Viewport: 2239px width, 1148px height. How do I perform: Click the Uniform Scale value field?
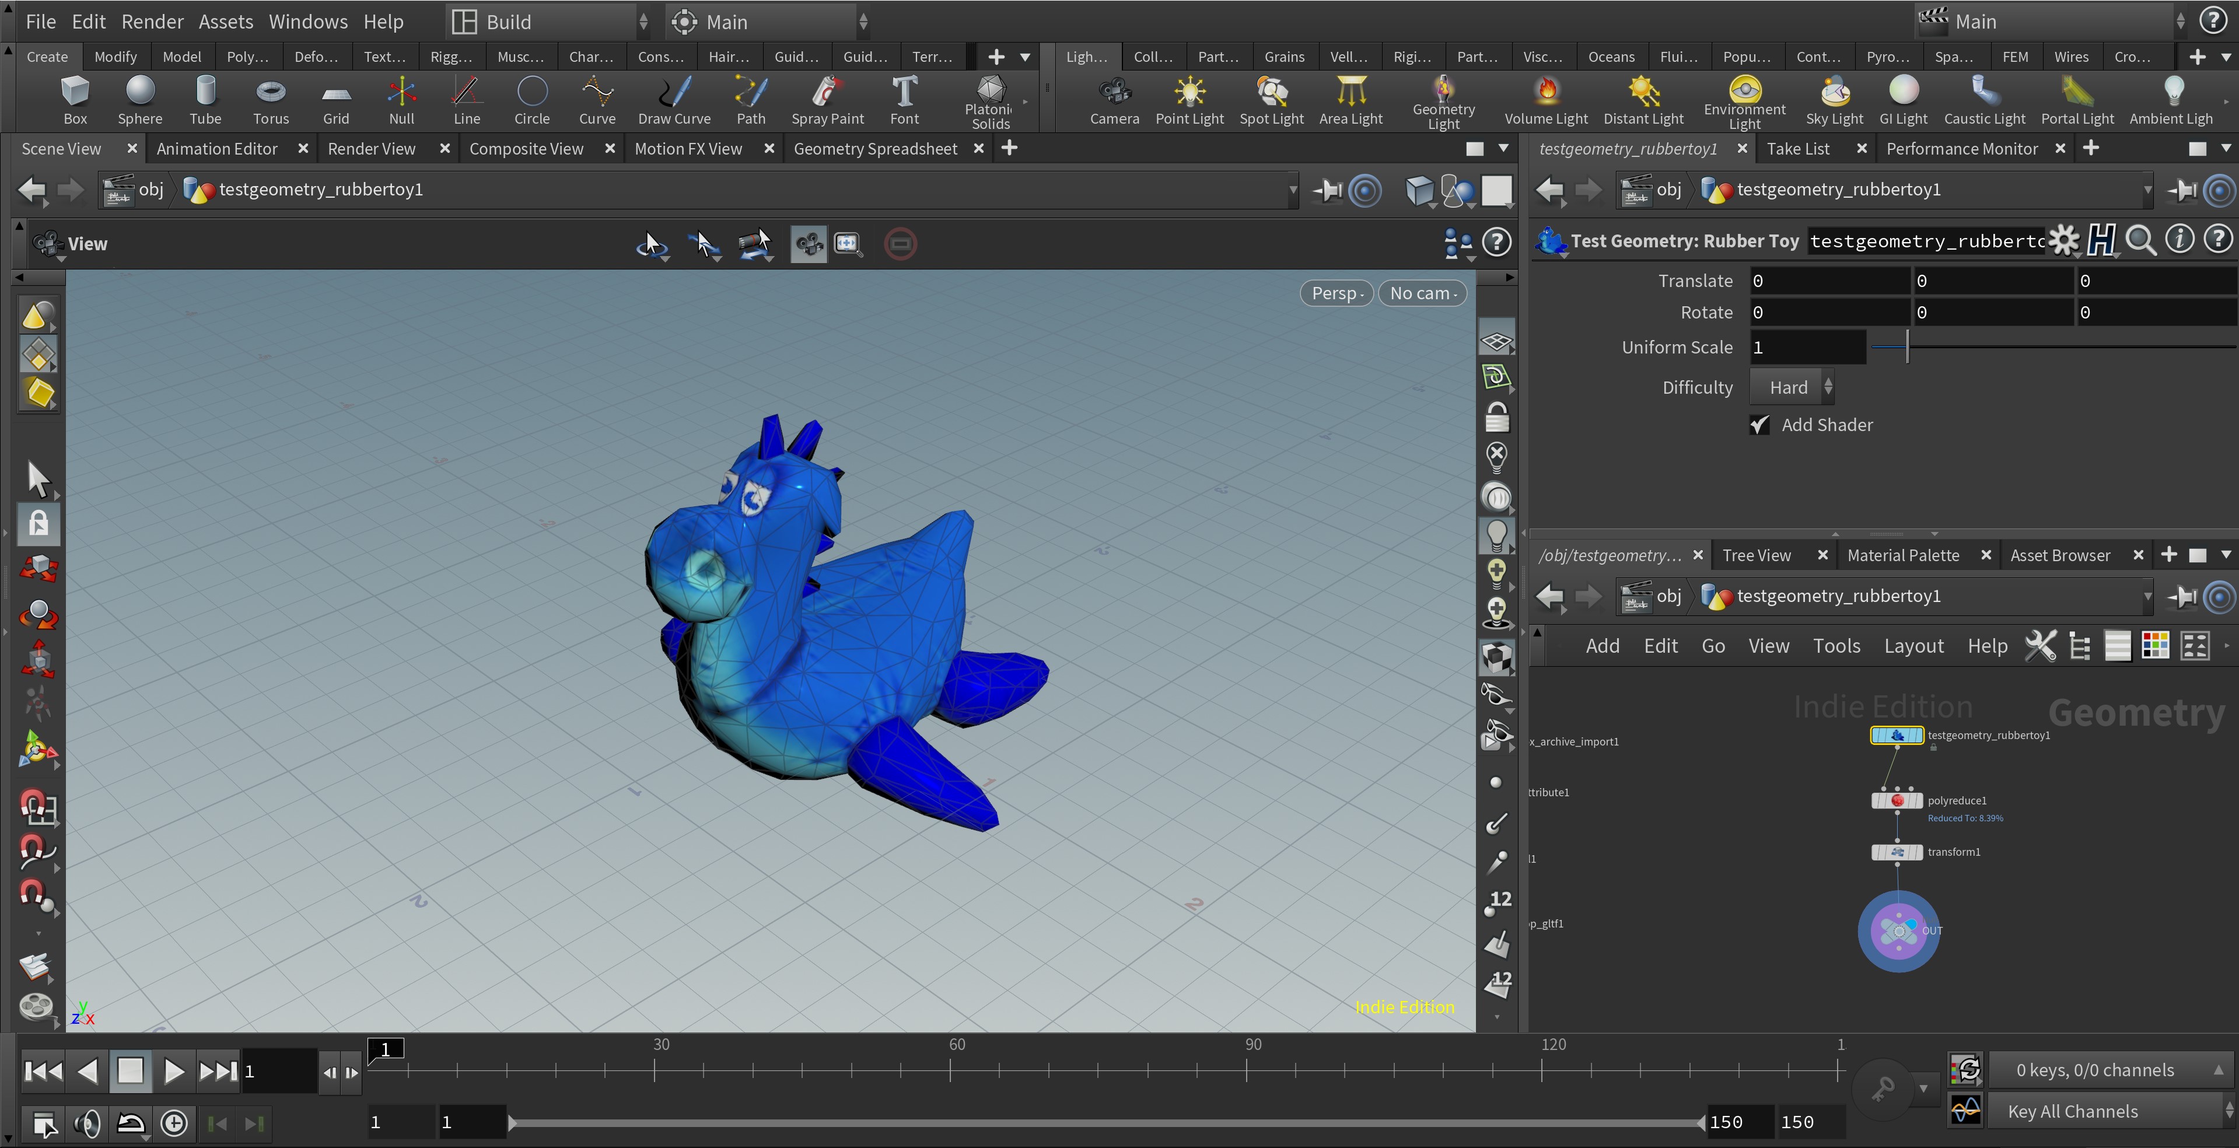point(1807,348)
